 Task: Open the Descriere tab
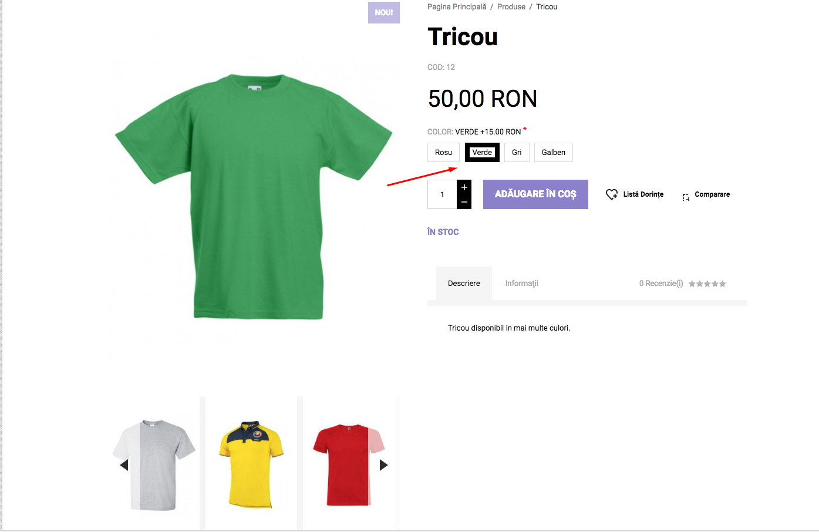coord(464,284)
